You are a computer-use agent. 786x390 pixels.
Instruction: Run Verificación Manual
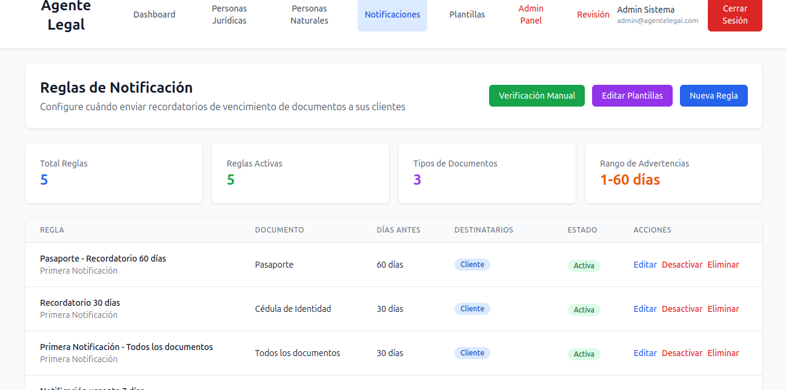[536, 95]
